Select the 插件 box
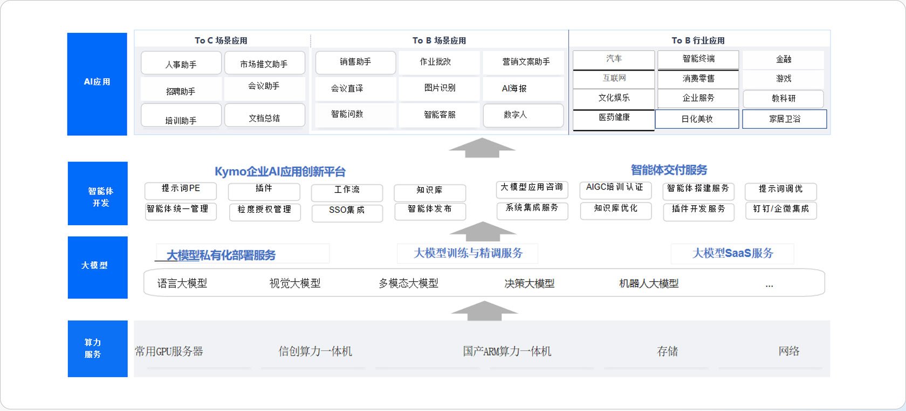906x411 pixels. click(264, 191)
